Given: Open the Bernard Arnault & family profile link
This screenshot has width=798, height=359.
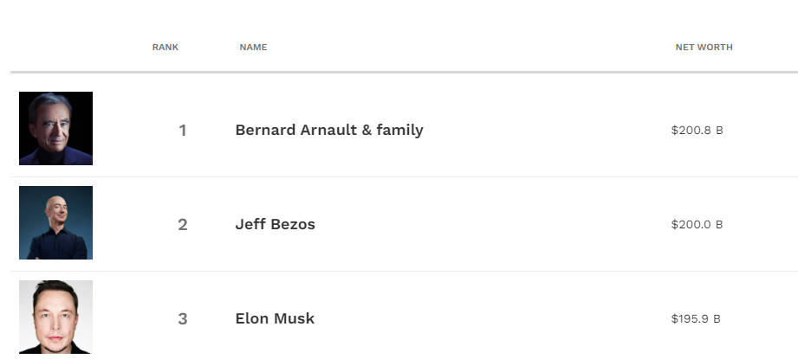Looking at the screenshot, I should click(329, 130).
